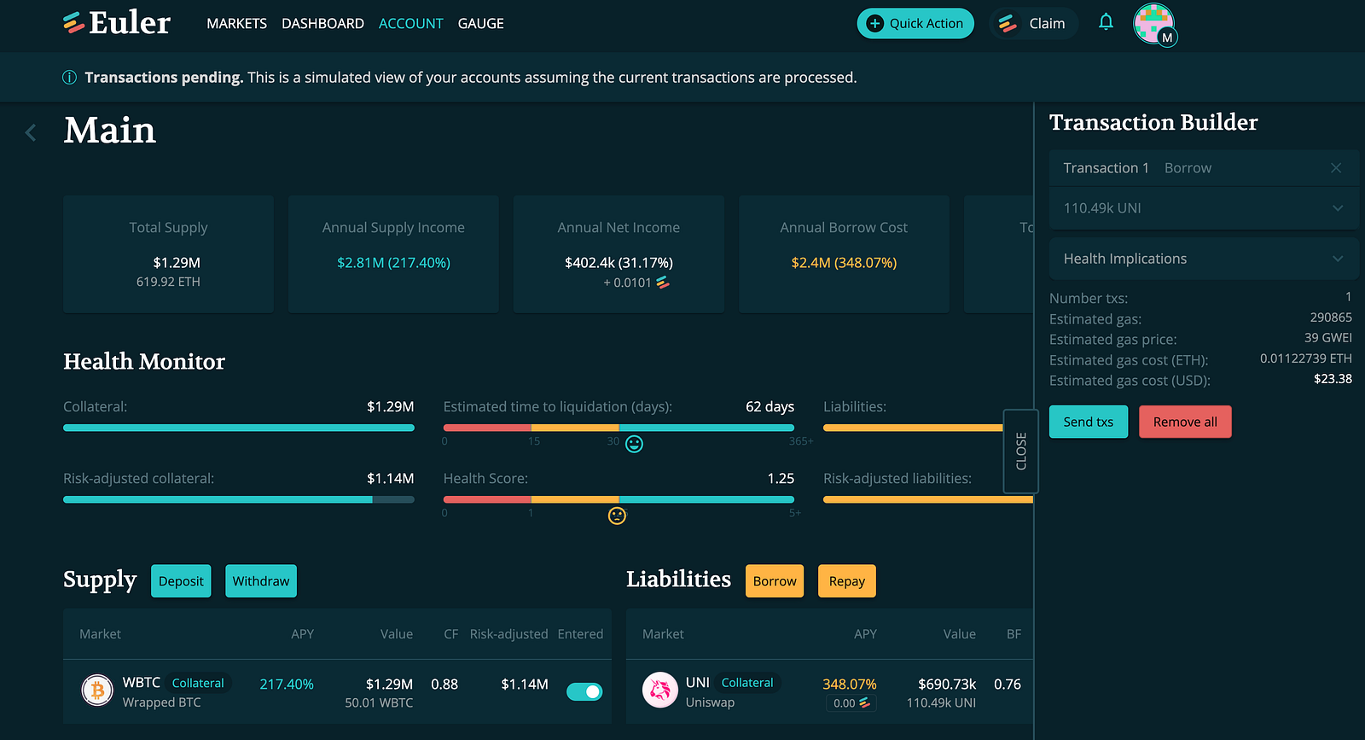The width and height of the screenshot is (1365, 740).
Task: Click the Remove all button
Action: pos(1185,422)
